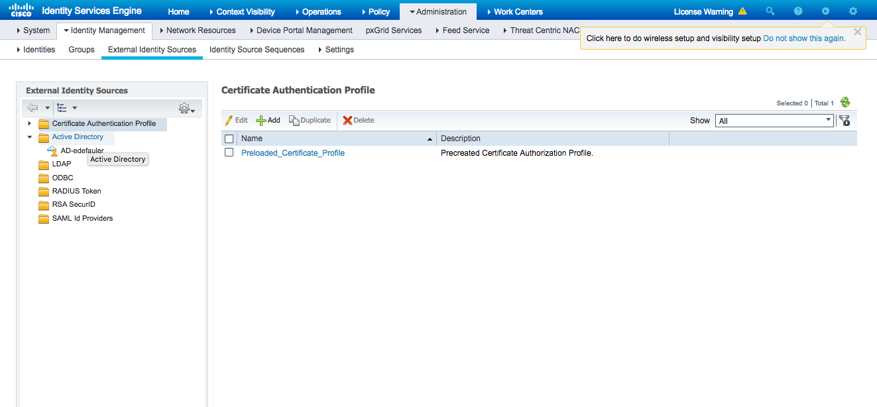877x407 pixels.
Task: Open the Administration menu
Action: (438, 11)
